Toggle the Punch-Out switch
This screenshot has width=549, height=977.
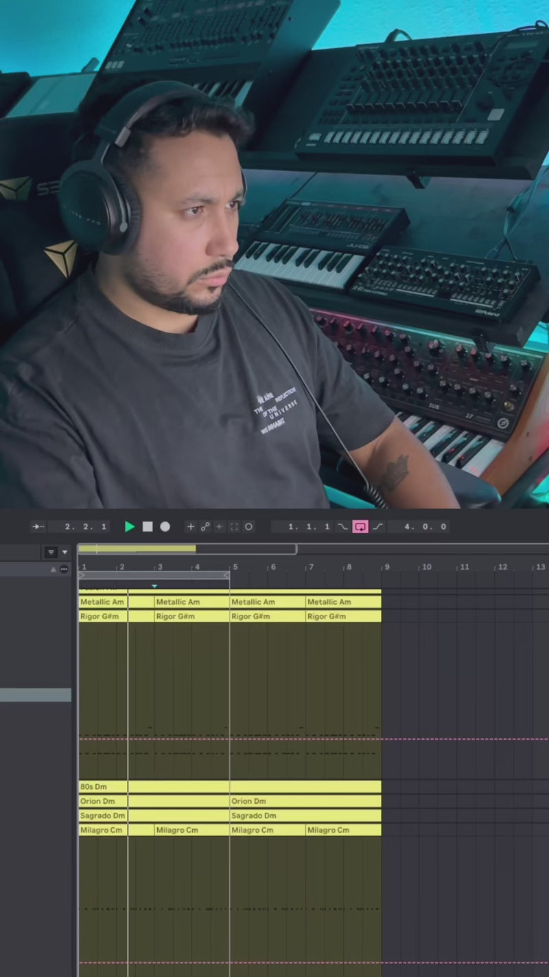(x=377, y=527)
